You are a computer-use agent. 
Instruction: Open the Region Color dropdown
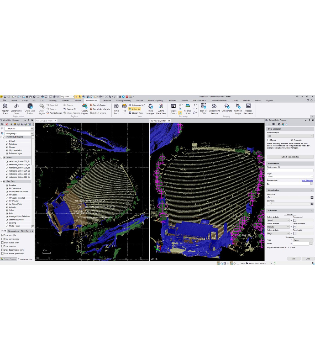point(174,109)
